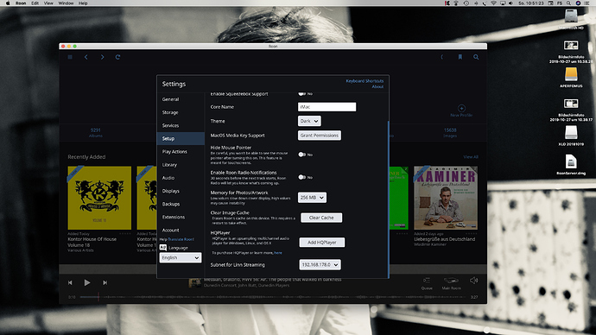The width and height of the screenshot is (596, 335).
Task: Open the Memory for Photos/Artwork dropdown
Action: point(312,198)
